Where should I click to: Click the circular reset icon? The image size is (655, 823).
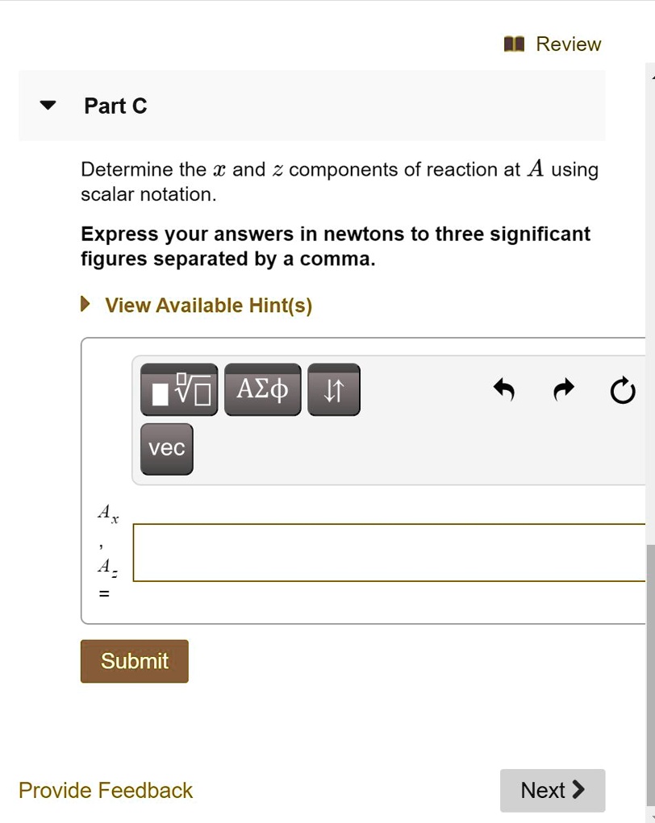click(623, 392)
